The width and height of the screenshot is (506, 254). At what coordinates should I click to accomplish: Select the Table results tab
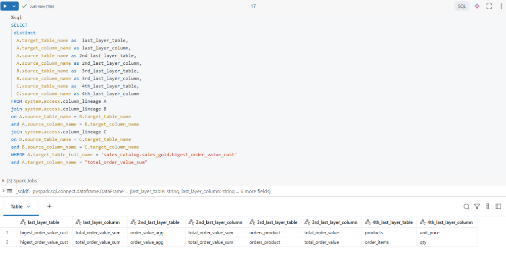(x=16, y=207)
